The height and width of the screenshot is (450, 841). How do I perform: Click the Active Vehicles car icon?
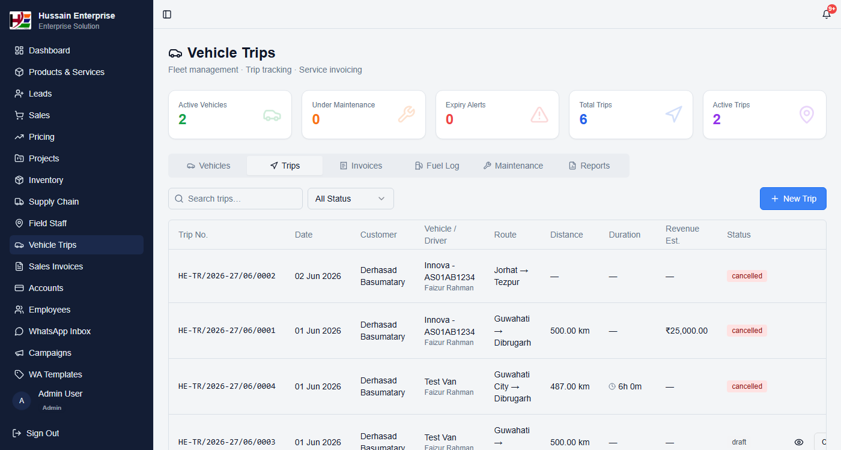point(272,115)
